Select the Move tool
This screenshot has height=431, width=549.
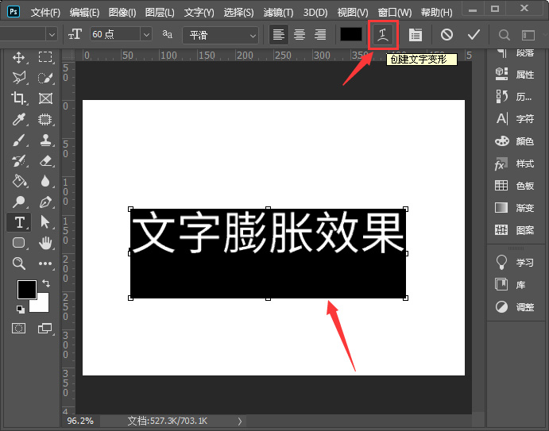[18, 57]
